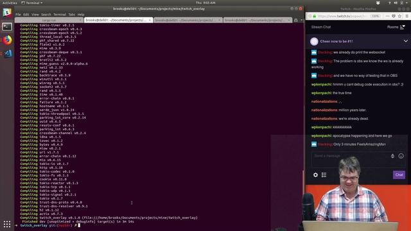Close the fourth terminal tab
The height and width of the screenshot is (231, 411).
(289, 20)
